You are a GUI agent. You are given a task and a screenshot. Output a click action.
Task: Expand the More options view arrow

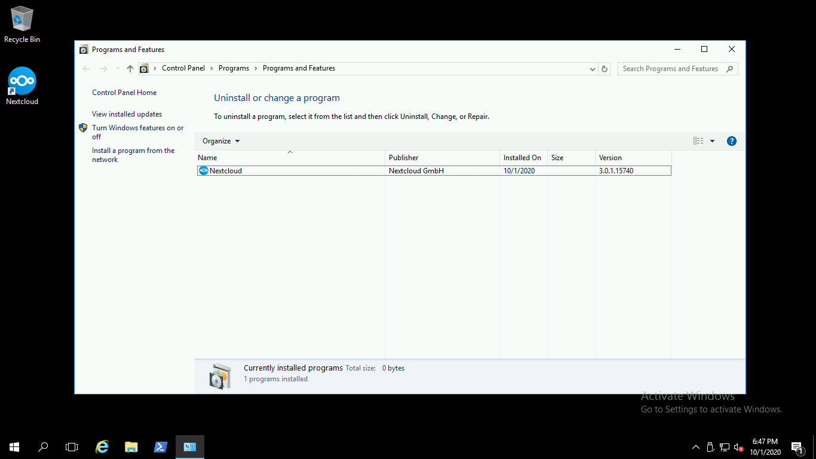tap(712, 141)
